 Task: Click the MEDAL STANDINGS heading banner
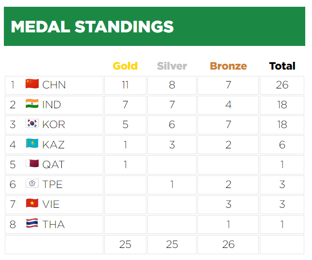coord(155,27)
